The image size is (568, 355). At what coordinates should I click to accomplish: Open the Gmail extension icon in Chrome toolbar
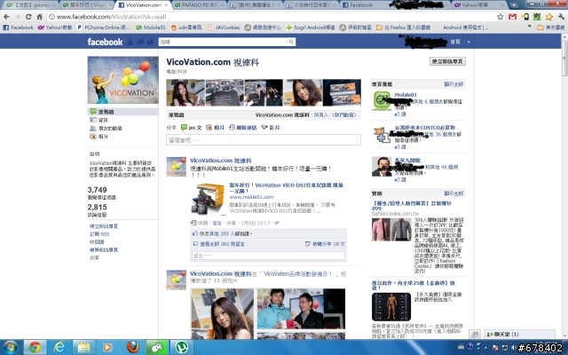[512, 17]
